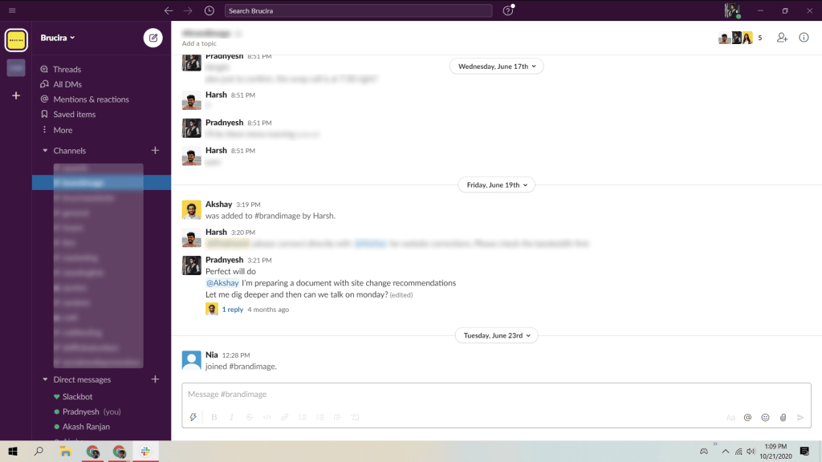822x462 pixels.
Task: Add a channel with the plus icon
Action: (155, 150)
